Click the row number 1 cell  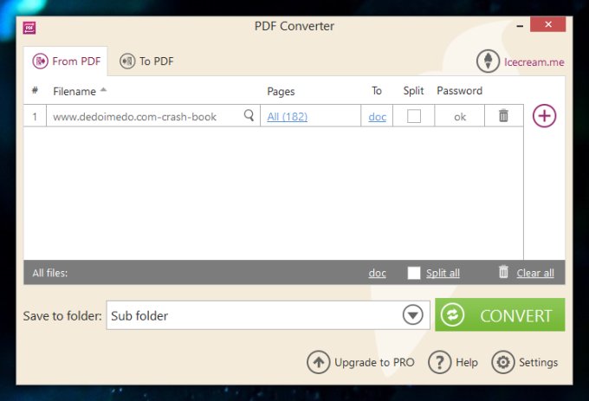coord(35,116)
